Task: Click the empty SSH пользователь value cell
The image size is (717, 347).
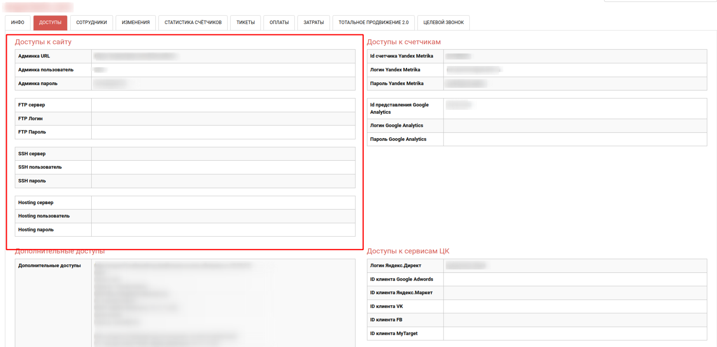Action: (223, 167)
